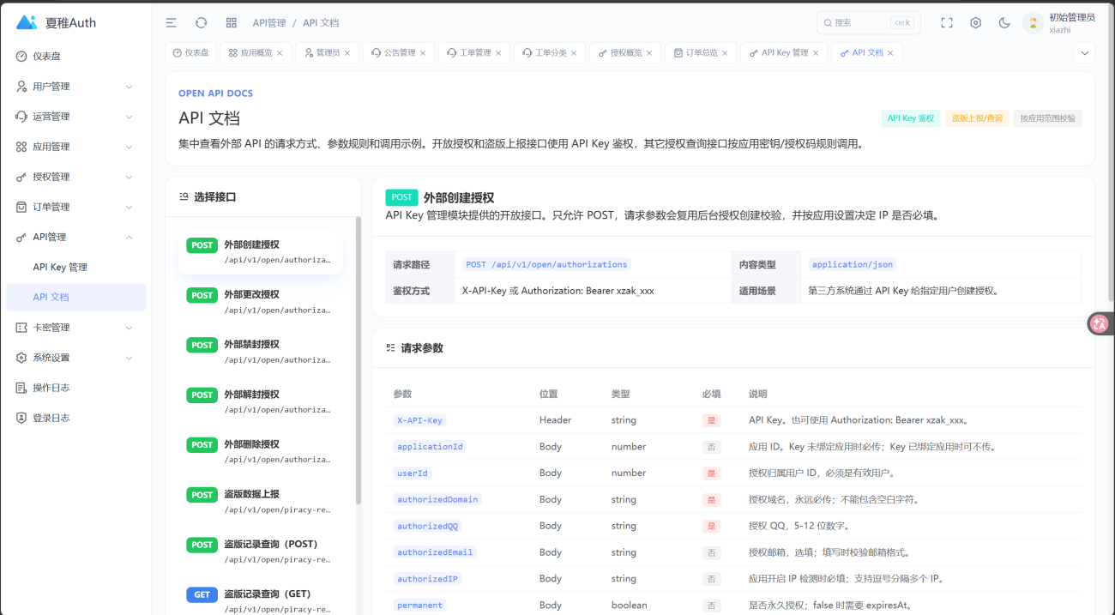Select the 外部创建授权 interface
Screen dimensions: 1115x615
coord(261,252)
